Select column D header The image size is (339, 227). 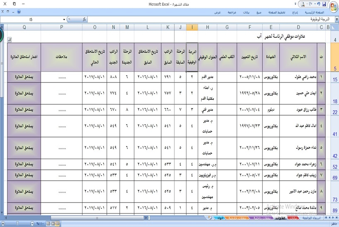click(x=298, y=27)
